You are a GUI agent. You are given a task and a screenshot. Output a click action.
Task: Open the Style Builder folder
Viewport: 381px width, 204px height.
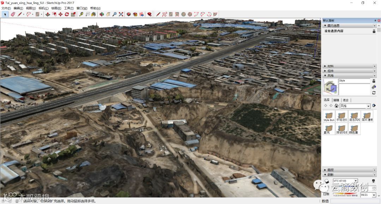(x=329, y=116)
